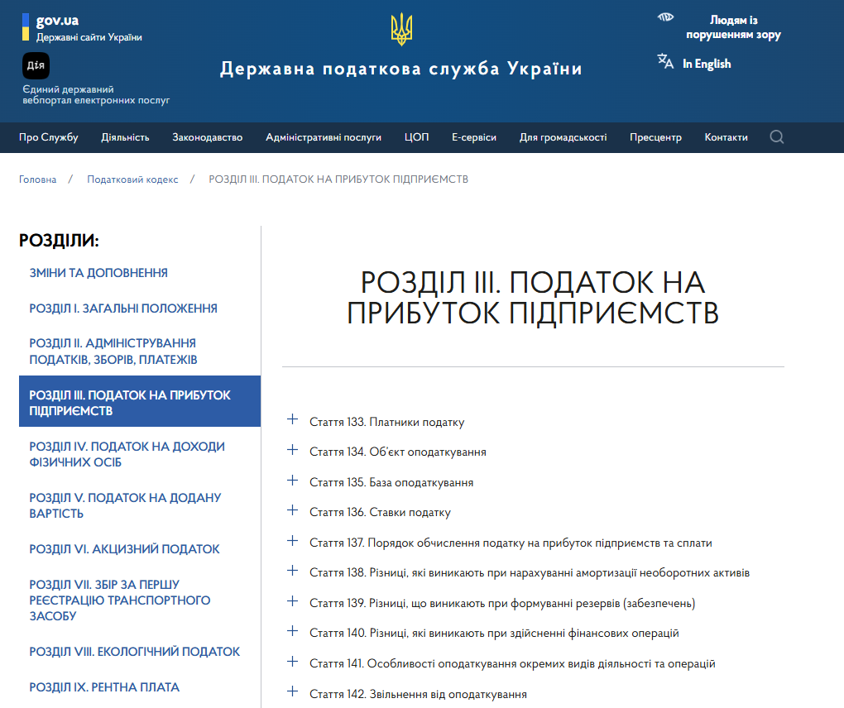The image size is (844, 708).
Task: Click Стаття 142. Звільнення від оподаткування
Action: coord(418,694)
